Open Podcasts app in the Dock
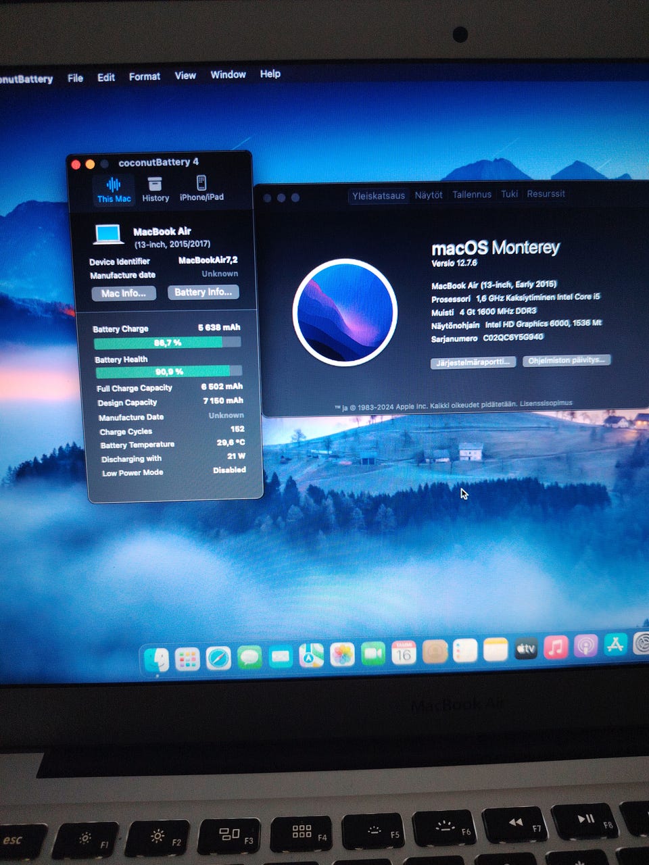Image resolution: width=649 pixels, height=865 pixels. click(585, 646)
